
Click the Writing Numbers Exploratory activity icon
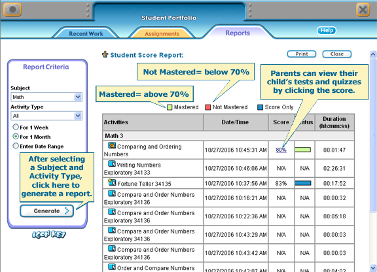112,164
